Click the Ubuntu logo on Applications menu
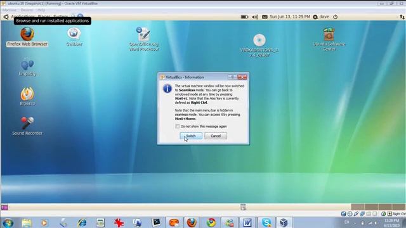The image size is (406, 228). 6,17
